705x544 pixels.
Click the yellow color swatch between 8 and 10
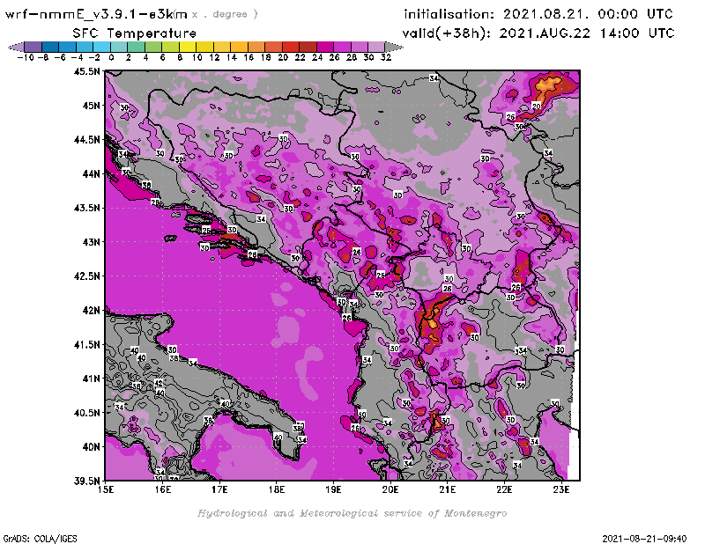pos(188,47)
